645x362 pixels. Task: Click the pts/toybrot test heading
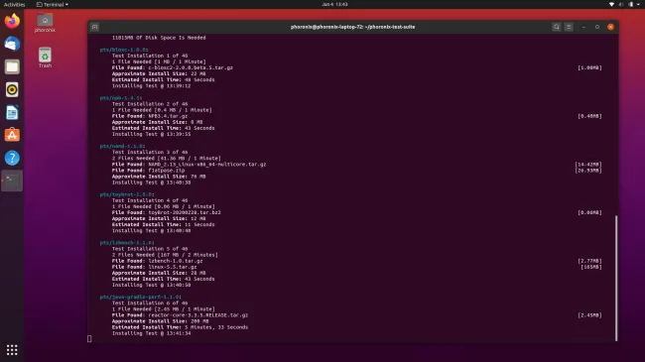[x=127, y=194]
